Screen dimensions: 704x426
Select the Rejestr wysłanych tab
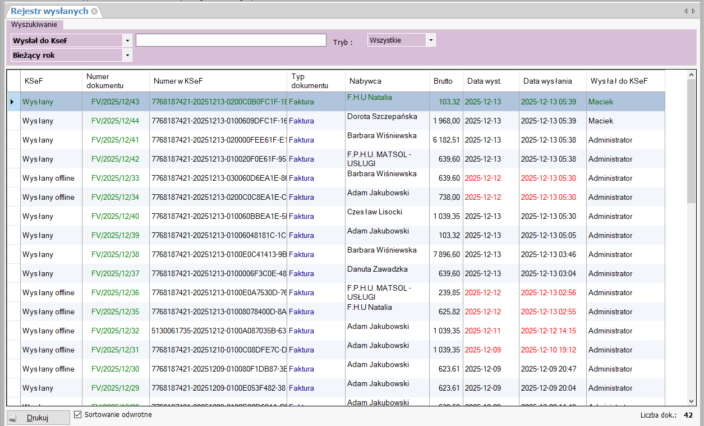point(49,11)
